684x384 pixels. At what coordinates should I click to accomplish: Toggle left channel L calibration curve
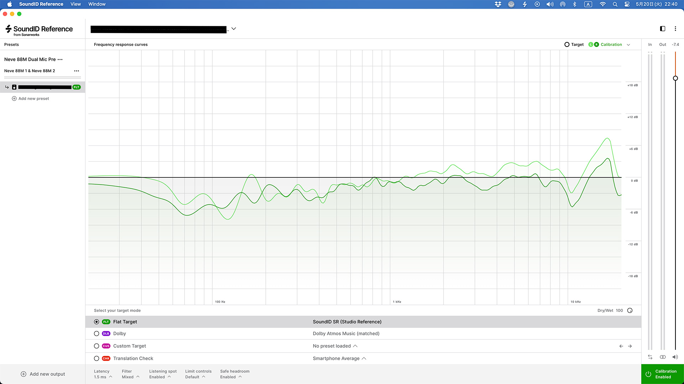(591, 44)
